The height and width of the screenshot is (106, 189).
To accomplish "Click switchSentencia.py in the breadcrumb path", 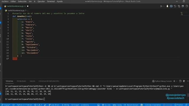I will [16, 11].
